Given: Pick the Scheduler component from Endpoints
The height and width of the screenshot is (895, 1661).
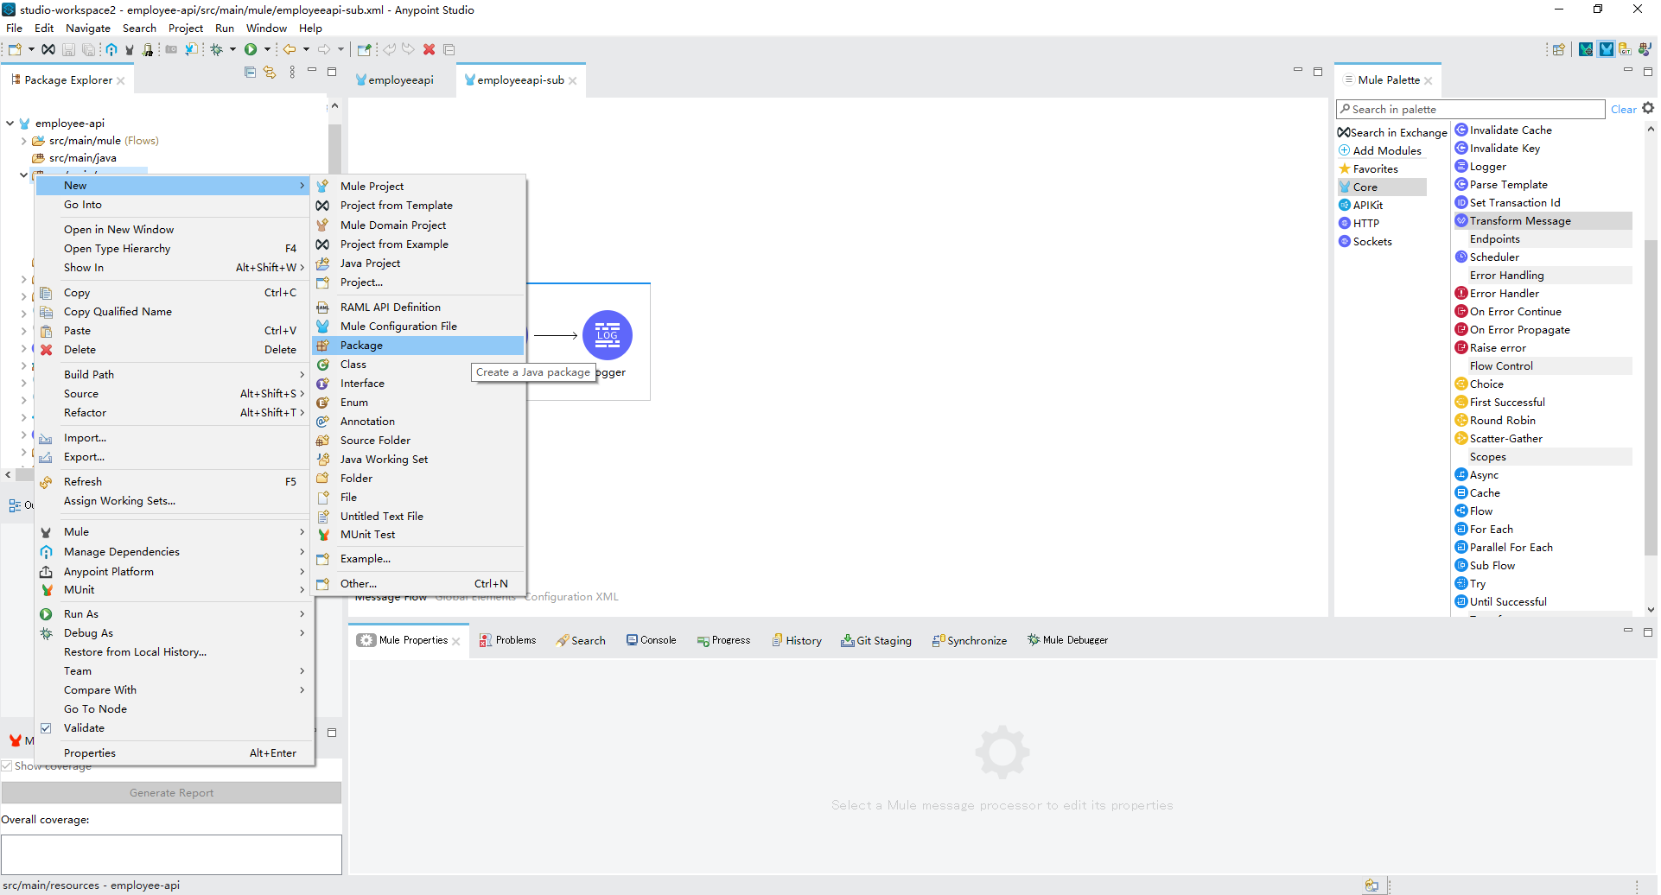Looking at the screenshot, I should (1495, 257).
